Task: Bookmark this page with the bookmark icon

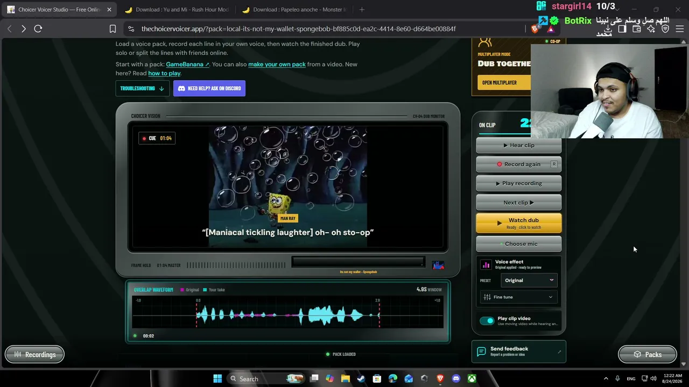Action: click(x=113, y=28)
